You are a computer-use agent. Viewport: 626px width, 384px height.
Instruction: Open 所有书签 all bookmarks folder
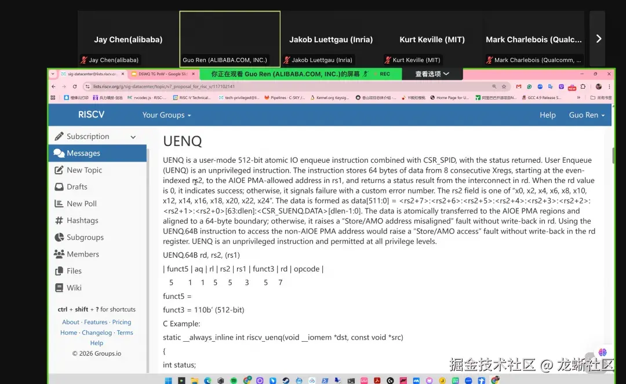point(601,97)
